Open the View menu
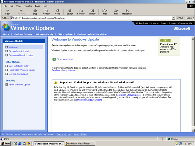The width and height of the screenshot is (195, 146). 18,6
